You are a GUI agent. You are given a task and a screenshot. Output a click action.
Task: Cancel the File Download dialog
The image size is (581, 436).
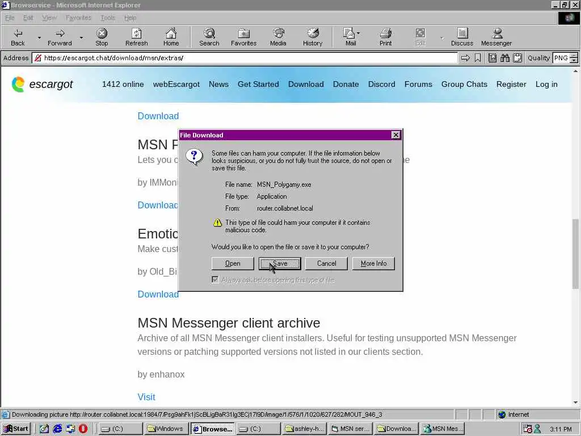[326, 263]
